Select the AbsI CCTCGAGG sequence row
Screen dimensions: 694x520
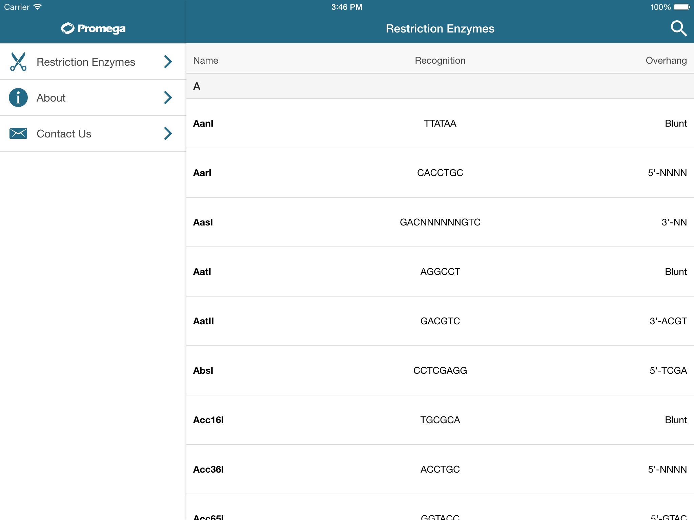(440, 370)
